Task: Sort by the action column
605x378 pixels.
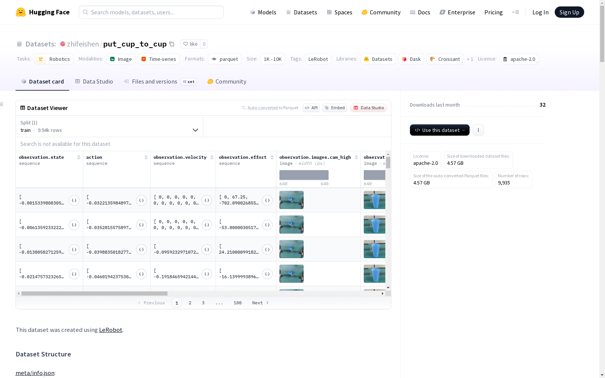Action: click(146, 157)
